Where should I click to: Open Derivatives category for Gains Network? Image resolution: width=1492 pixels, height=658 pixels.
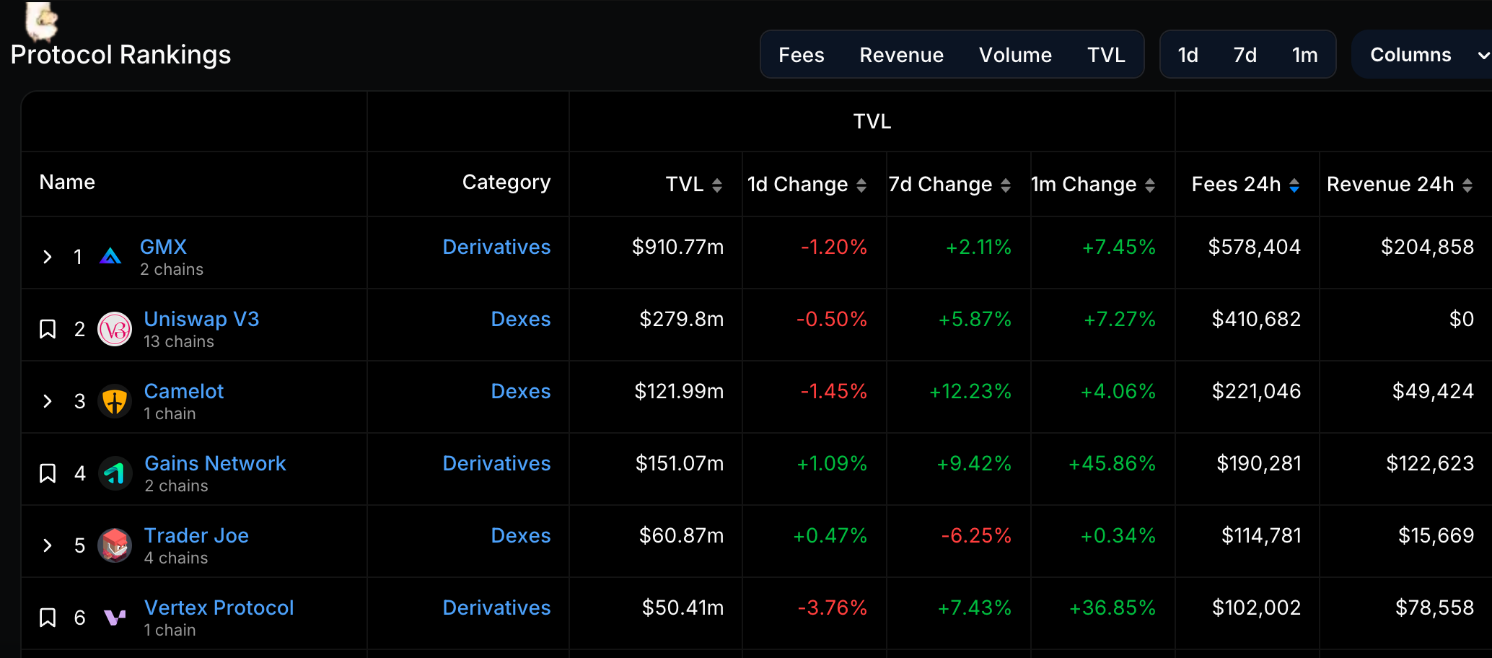(496, 463)
